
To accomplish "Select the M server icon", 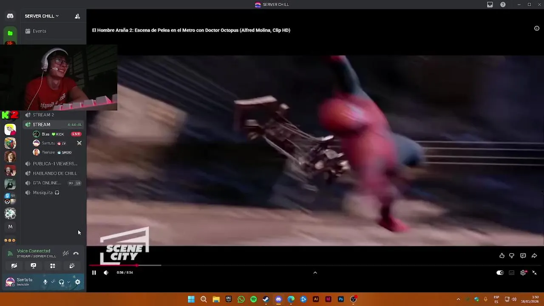I will click(x=10, y=227).
